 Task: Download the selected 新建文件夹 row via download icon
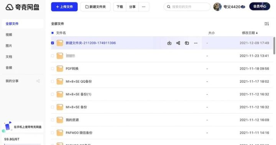pos(169,43)
